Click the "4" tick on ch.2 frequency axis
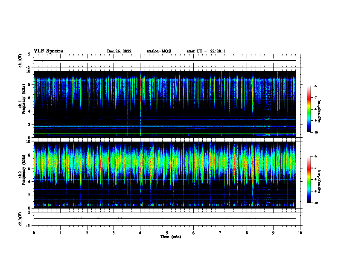The width and height of the screenshot is (338, 261). tap(30, 182)
